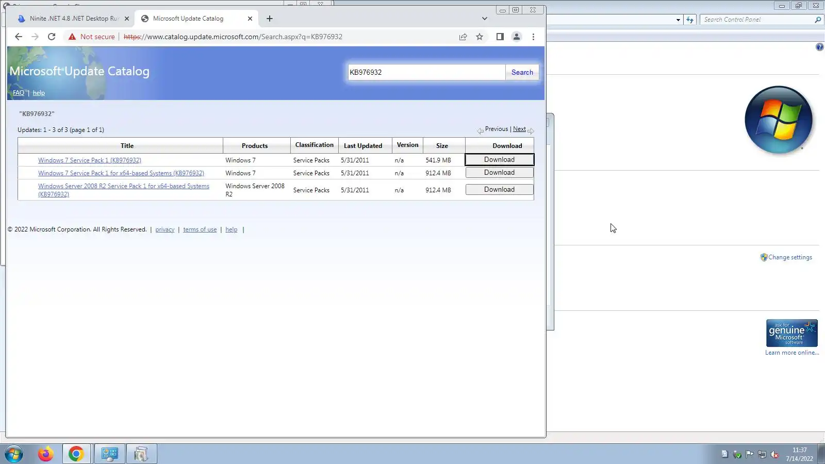This screenshot has height=464, width=825.
Task: Refresh the Control Panel window
Action: 690,20
